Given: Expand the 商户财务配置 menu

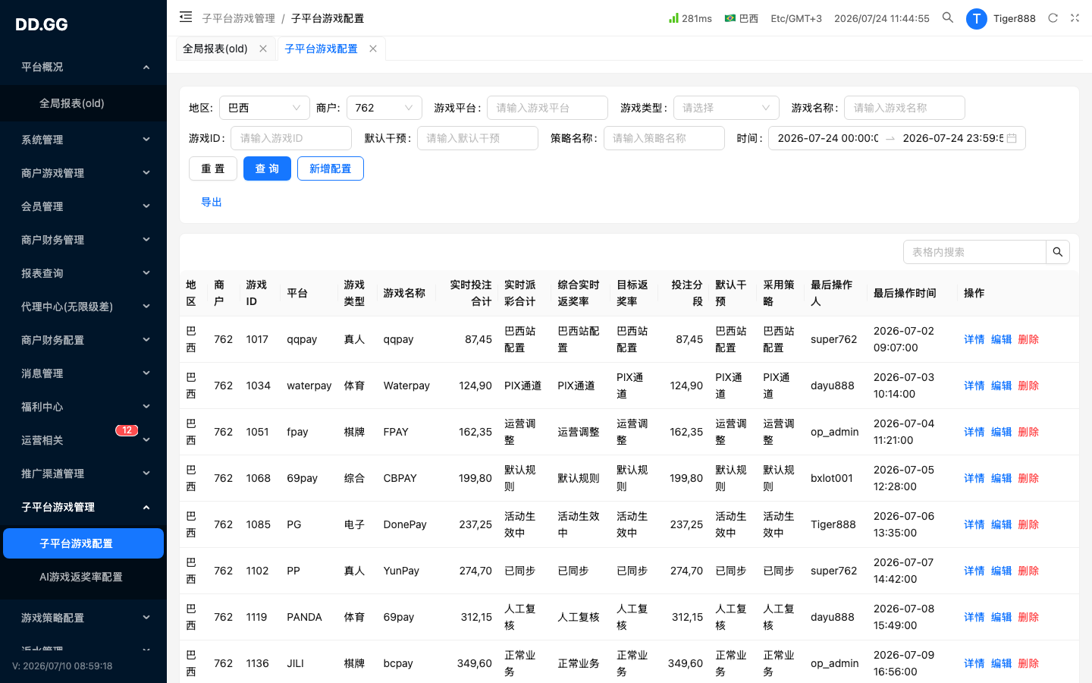Looking at the screenshot, I should [x=83, y=340].
